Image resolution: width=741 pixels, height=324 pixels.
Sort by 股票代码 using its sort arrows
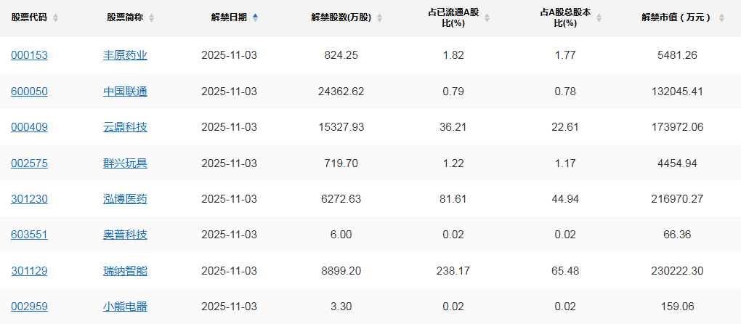56,17
